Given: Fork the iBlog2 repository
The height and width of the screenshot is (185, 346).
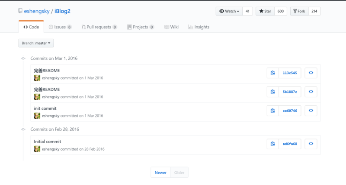Looking at the screenshot, I should tap(299, 11).
